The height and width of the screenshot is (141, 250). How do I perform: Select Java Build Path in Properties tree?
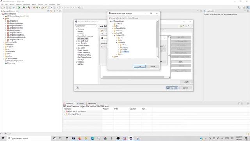(82, 38)
